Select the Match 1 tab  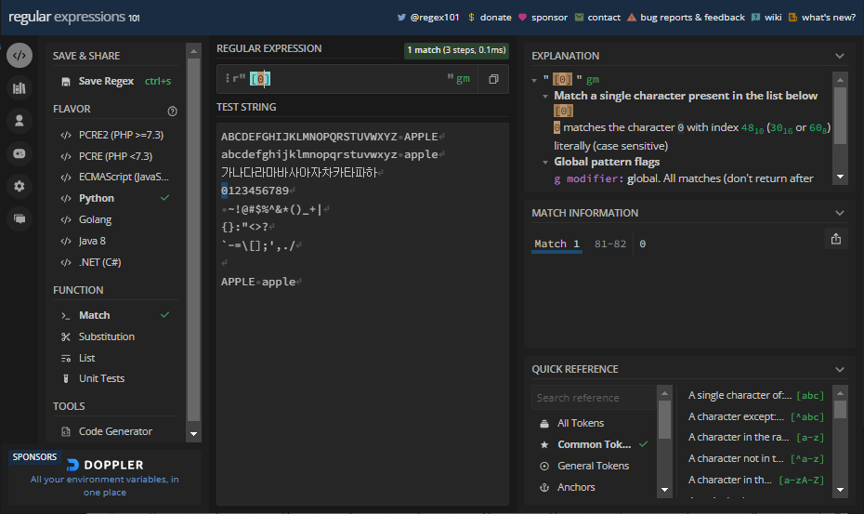point(556,244)
